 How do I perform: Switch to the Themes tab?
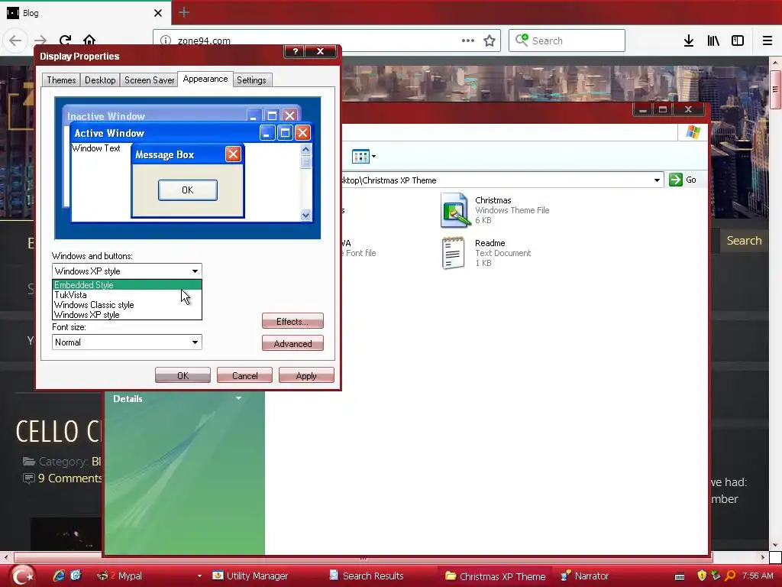(61, 79)
